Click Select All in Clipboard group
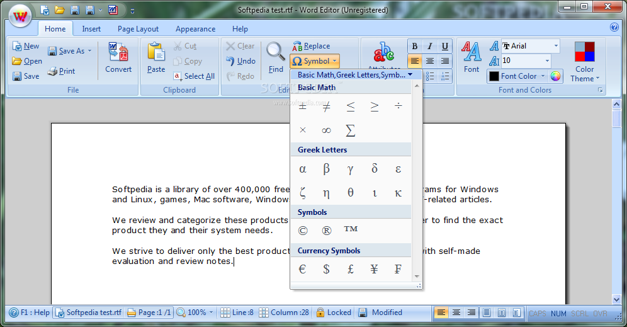The width and height of the screenshot is (627, 327). [195, 76]
